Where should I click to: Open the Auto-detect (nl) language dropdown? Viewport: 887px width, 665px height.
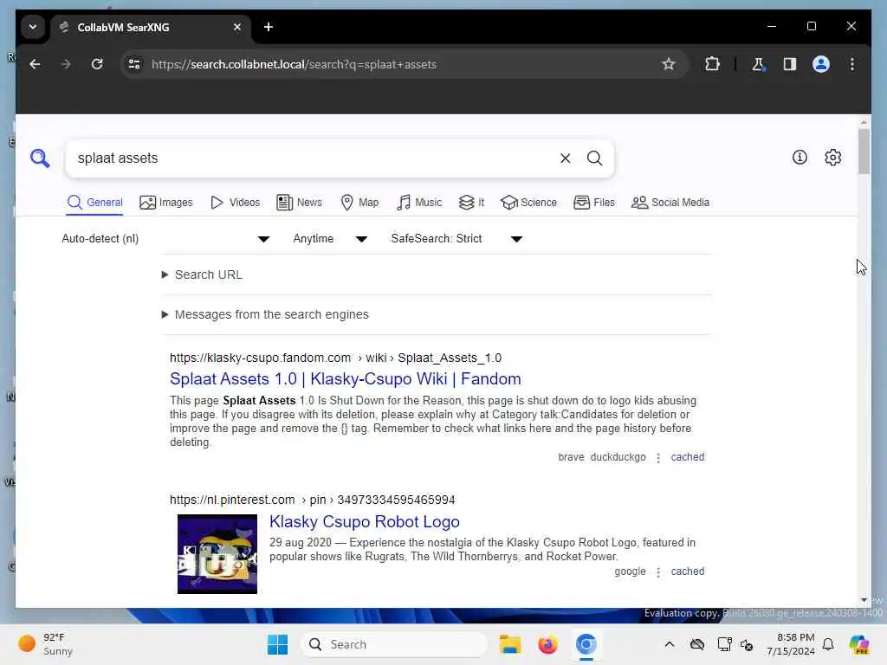[x=165, y=239]
